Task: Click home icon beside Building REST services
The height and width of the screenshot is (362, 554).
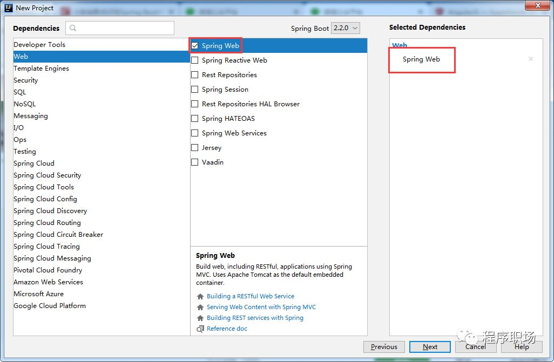Action: point(200,318)
